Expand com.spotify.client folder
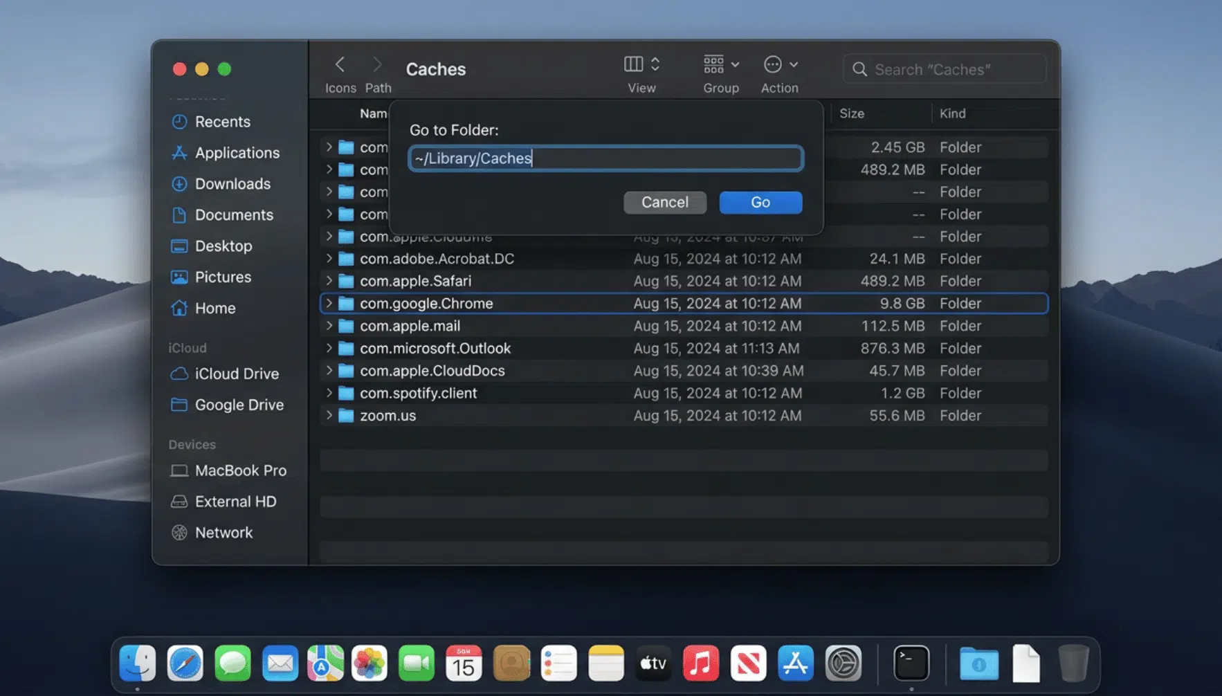 tap(329, 393)
